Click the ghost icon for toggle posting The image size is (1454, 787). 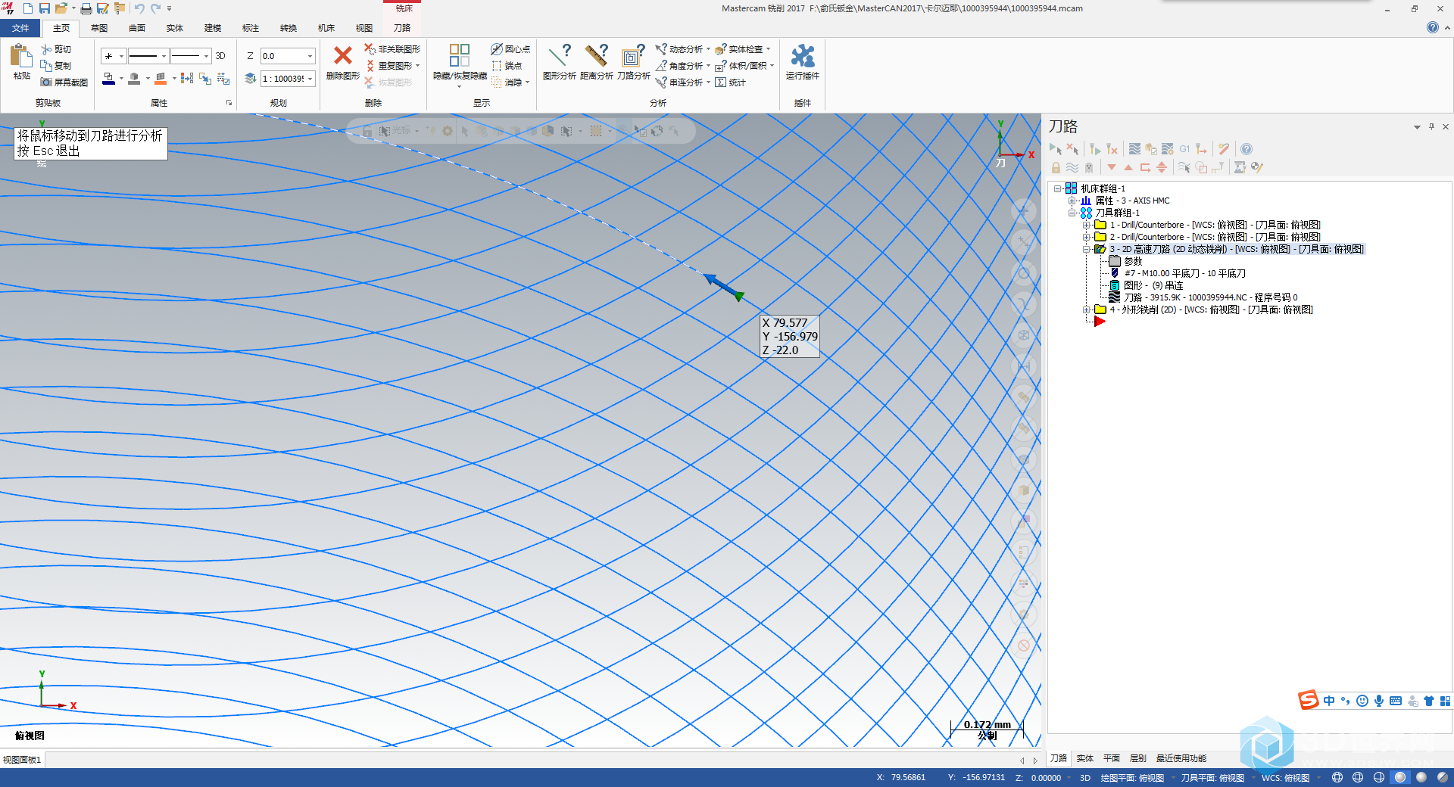point(1089,167)
